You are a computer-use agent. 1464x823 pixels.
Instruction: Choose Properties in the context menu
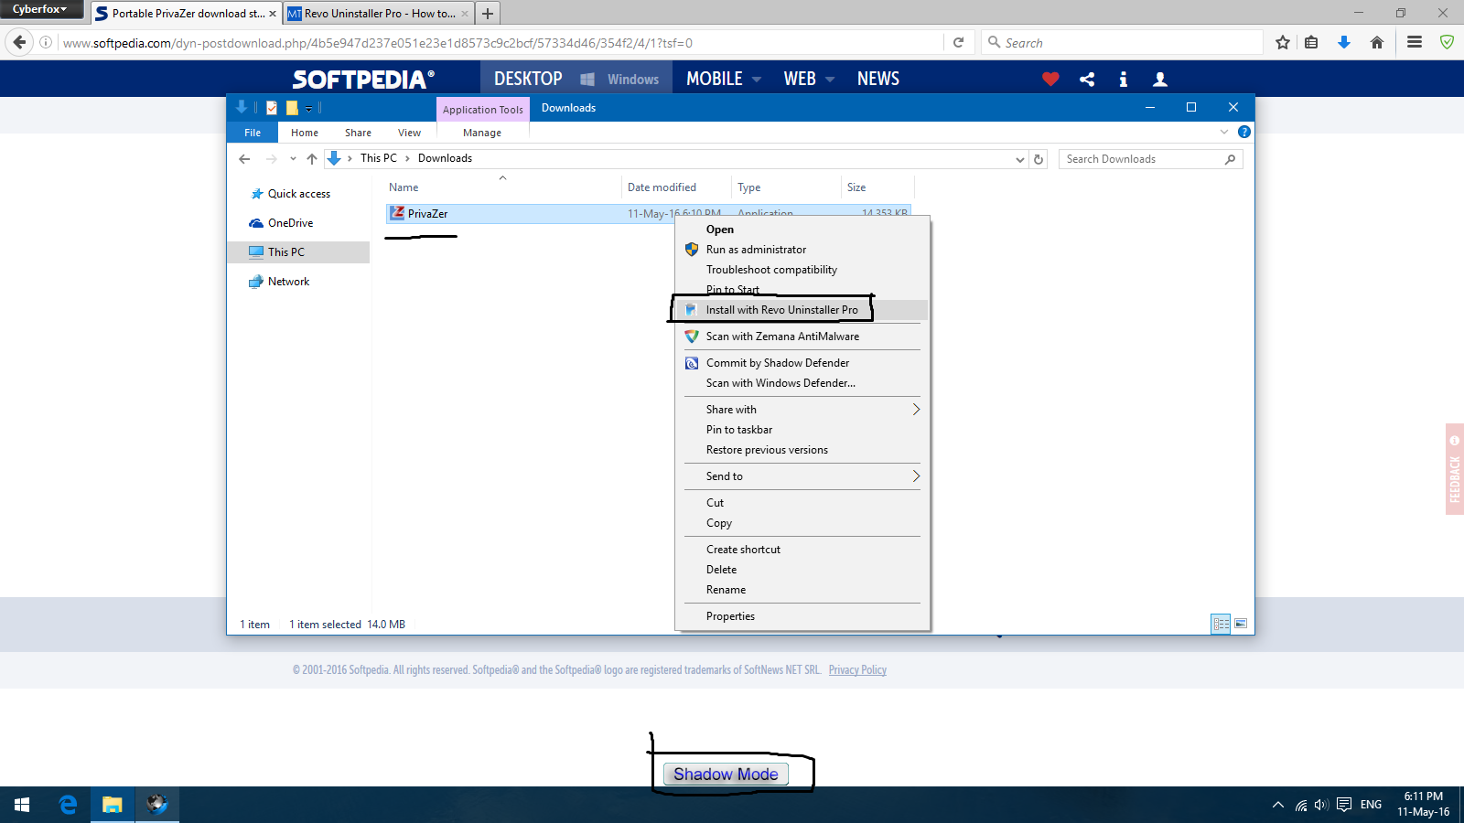pos(802,616)
